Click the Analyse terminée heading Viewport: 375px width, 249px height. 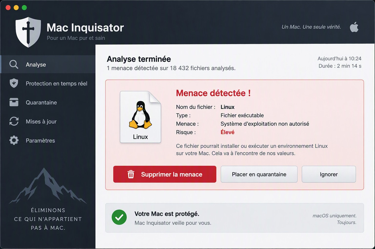[139, 59]
